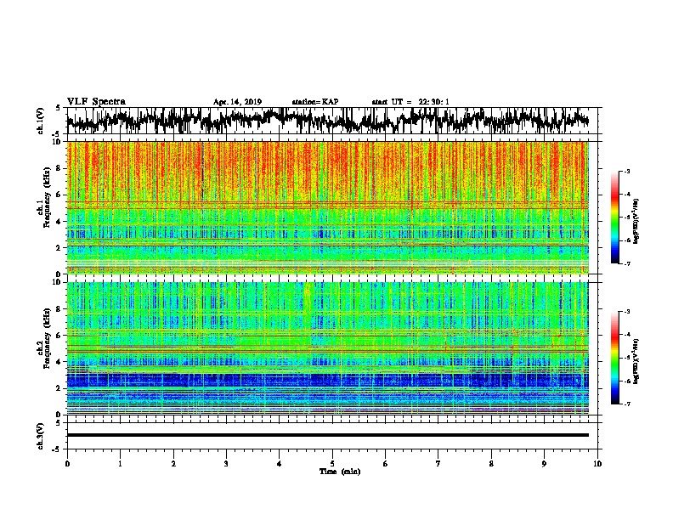Click the "ch.3(V)" bottom panel axis label
This screenshot has height=520, width=673.
click(x=40, y=437)
